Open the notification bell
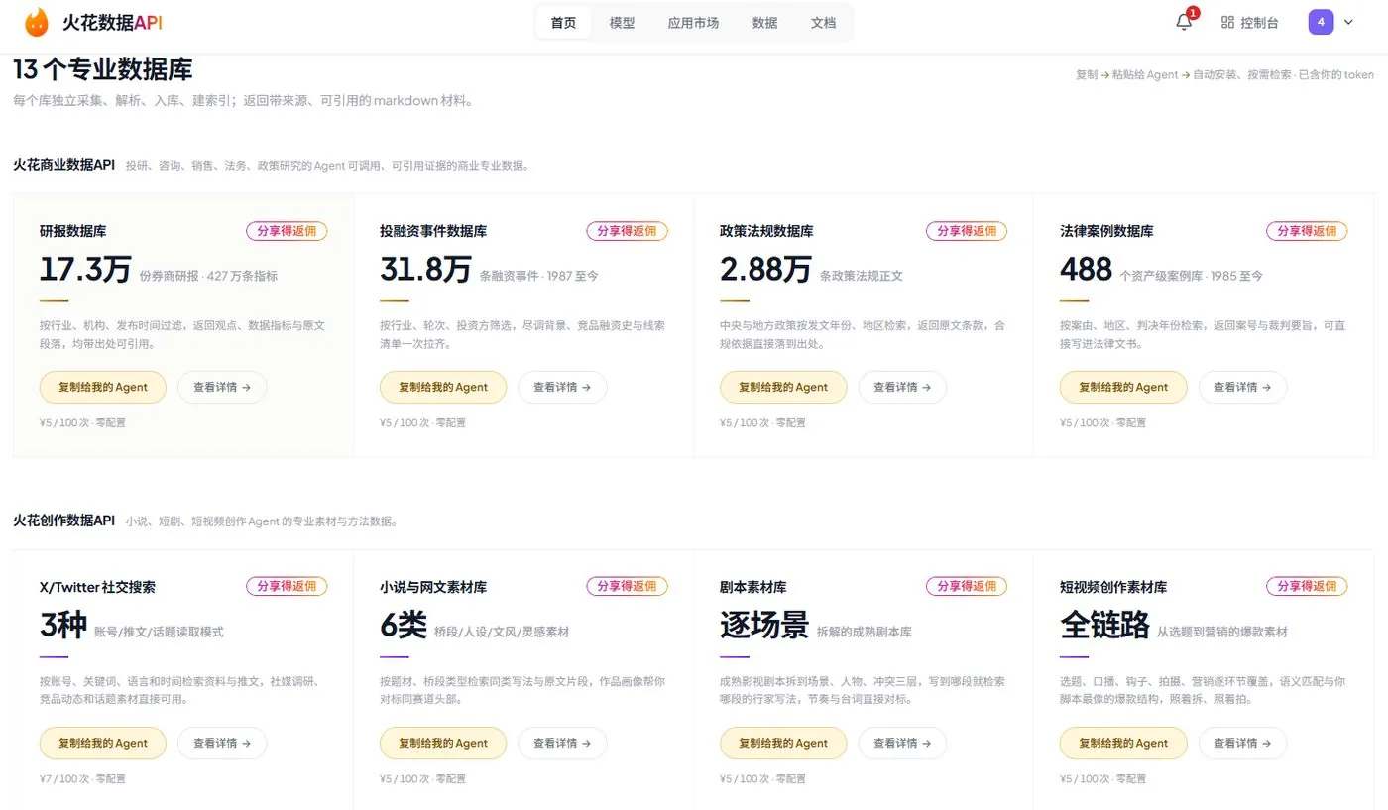 coord(1184,22)
